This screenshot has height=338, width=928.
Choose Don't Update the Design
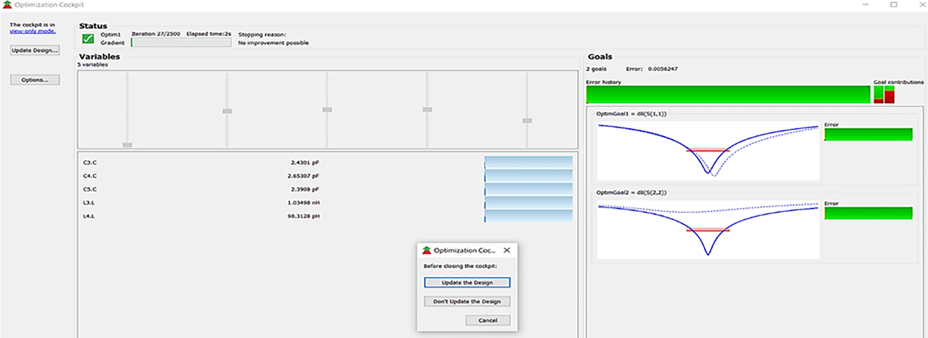click(x=467, y=302)
